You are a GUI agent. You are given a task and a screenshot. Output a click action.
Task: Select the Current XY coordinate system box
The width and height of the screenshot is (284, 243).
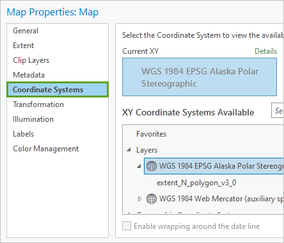pos(200,77)
